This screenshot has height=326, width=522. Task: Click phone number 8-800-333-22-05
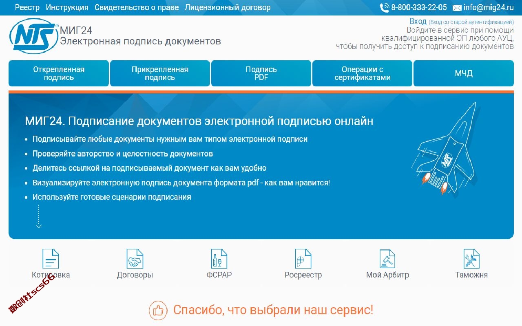pos(419,8)
